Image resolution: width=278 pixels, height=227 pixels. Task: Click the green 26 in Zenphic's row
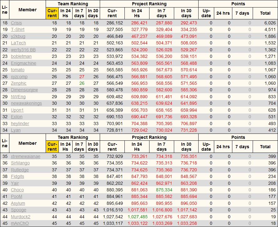click(81, 83)
